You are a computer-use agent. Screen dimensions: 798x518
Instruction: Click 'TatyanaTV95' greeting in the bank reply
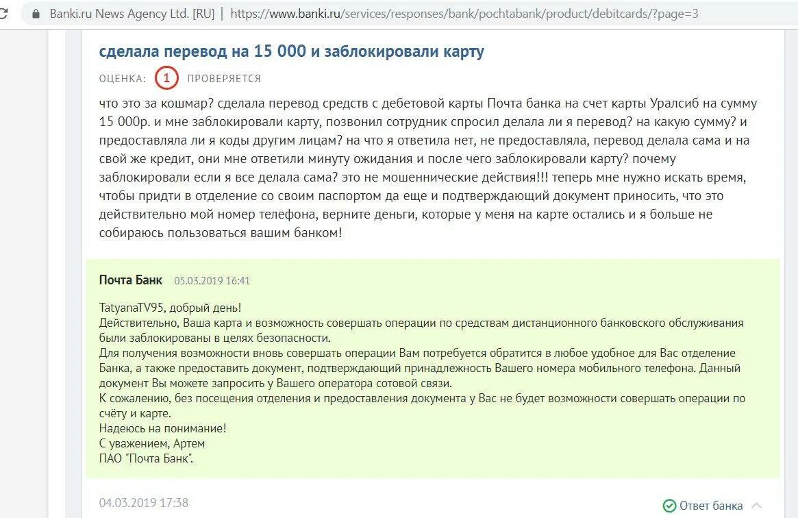132,308
